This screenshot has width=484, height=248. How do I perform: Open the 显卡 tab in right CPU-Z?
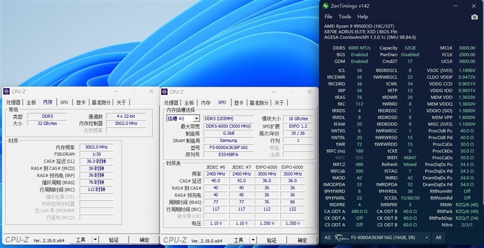tap(239, 103)
